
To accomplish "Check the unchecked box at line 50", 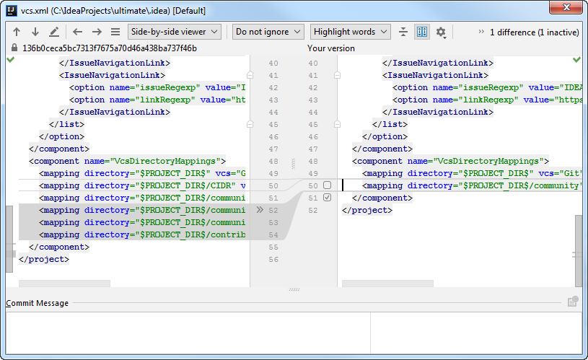I will click(x=327, y=185).
